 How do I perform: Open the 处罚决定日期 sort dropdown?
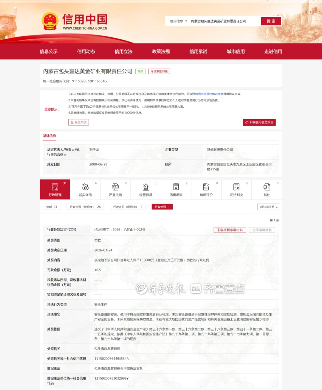pos(268,207)
